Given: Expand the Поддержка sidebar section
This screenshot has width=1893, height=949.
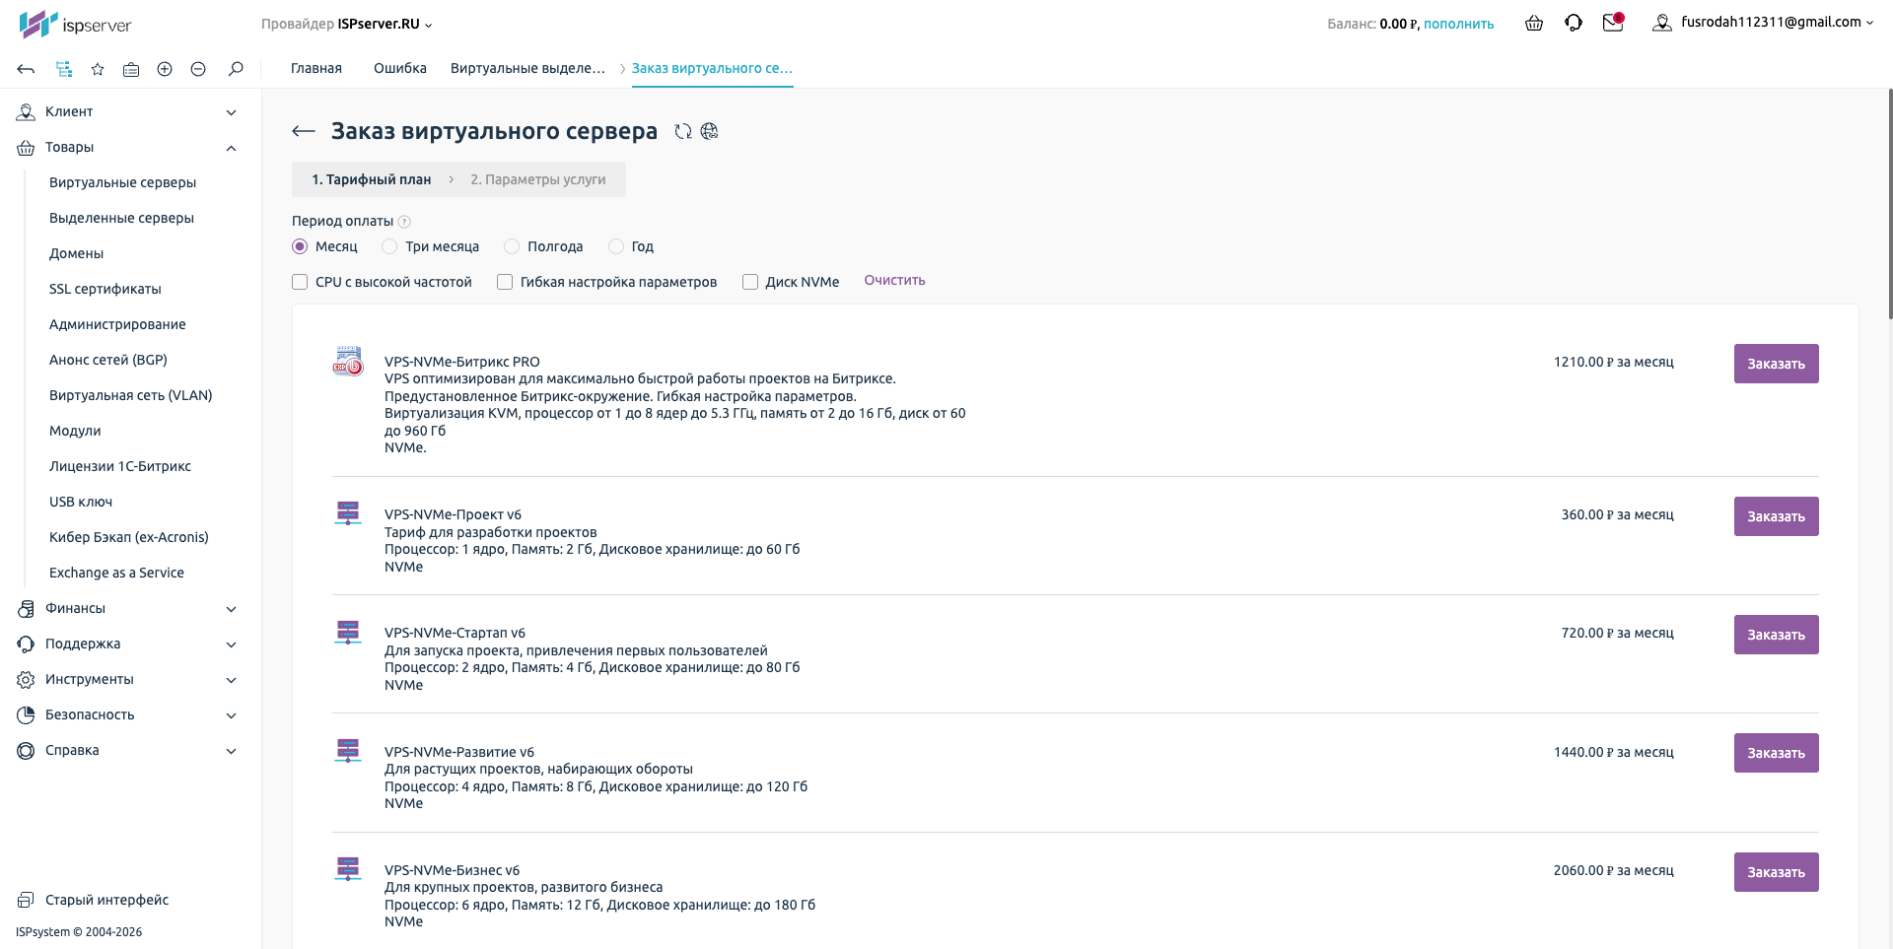Looking at the screenshot, I should pos(130,644).
